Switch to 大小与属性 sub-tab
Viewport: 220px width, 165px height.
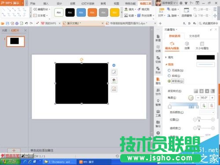[x=202, y=45]
